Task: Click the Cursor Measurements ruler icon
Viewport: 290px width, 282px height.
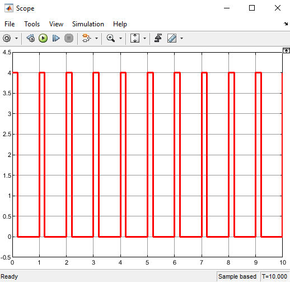Action: 172,38
